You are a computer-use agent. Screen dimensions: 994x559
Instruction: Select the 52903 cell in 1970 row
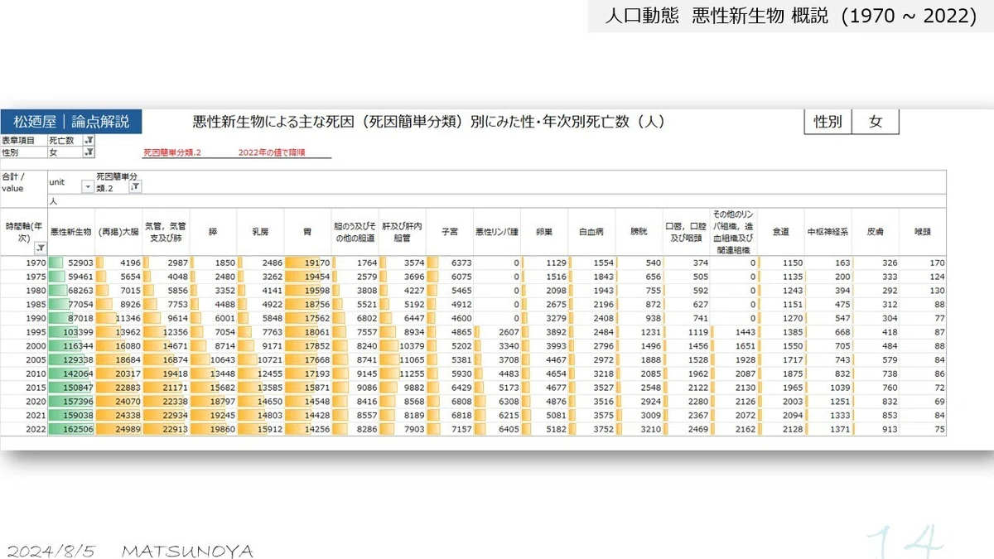tap(71, 263)
